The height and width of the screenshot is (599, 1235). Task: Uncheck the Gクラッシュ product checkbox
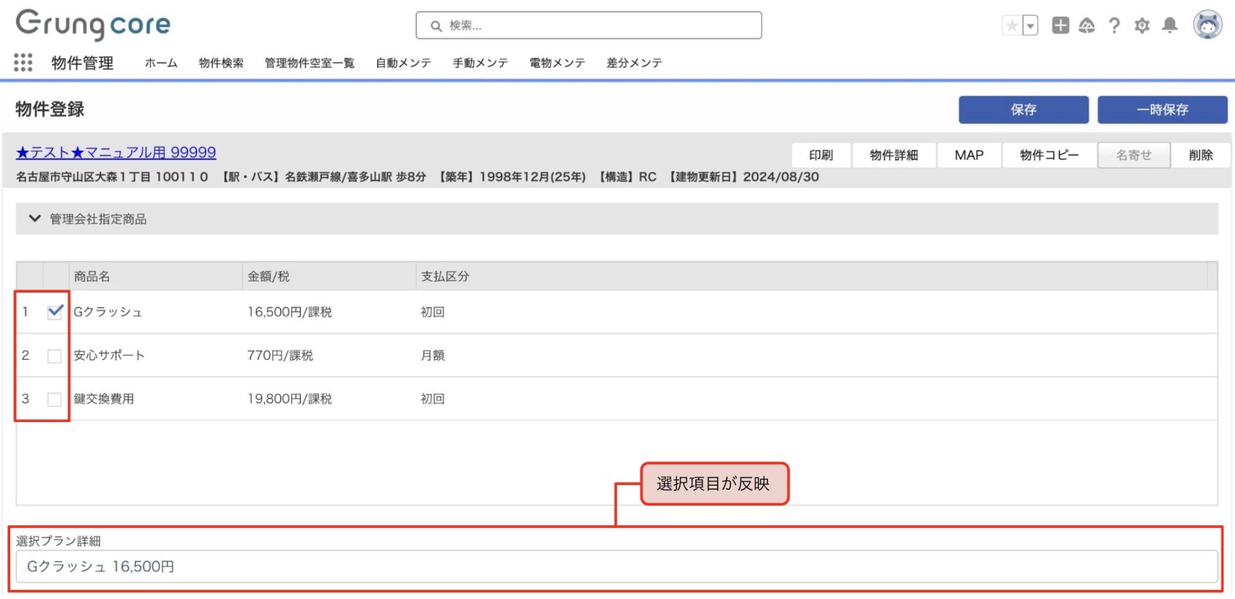55,312
